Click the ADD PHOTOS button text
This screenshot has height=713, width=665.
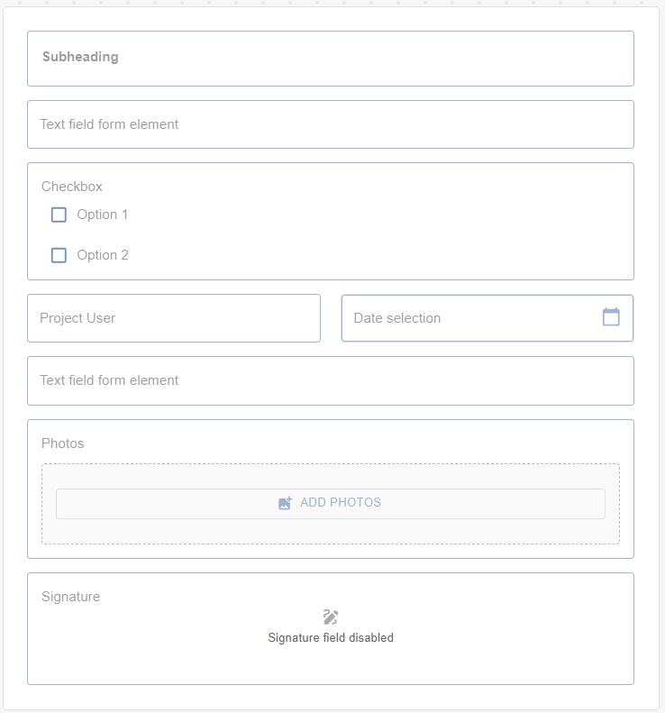341,502
